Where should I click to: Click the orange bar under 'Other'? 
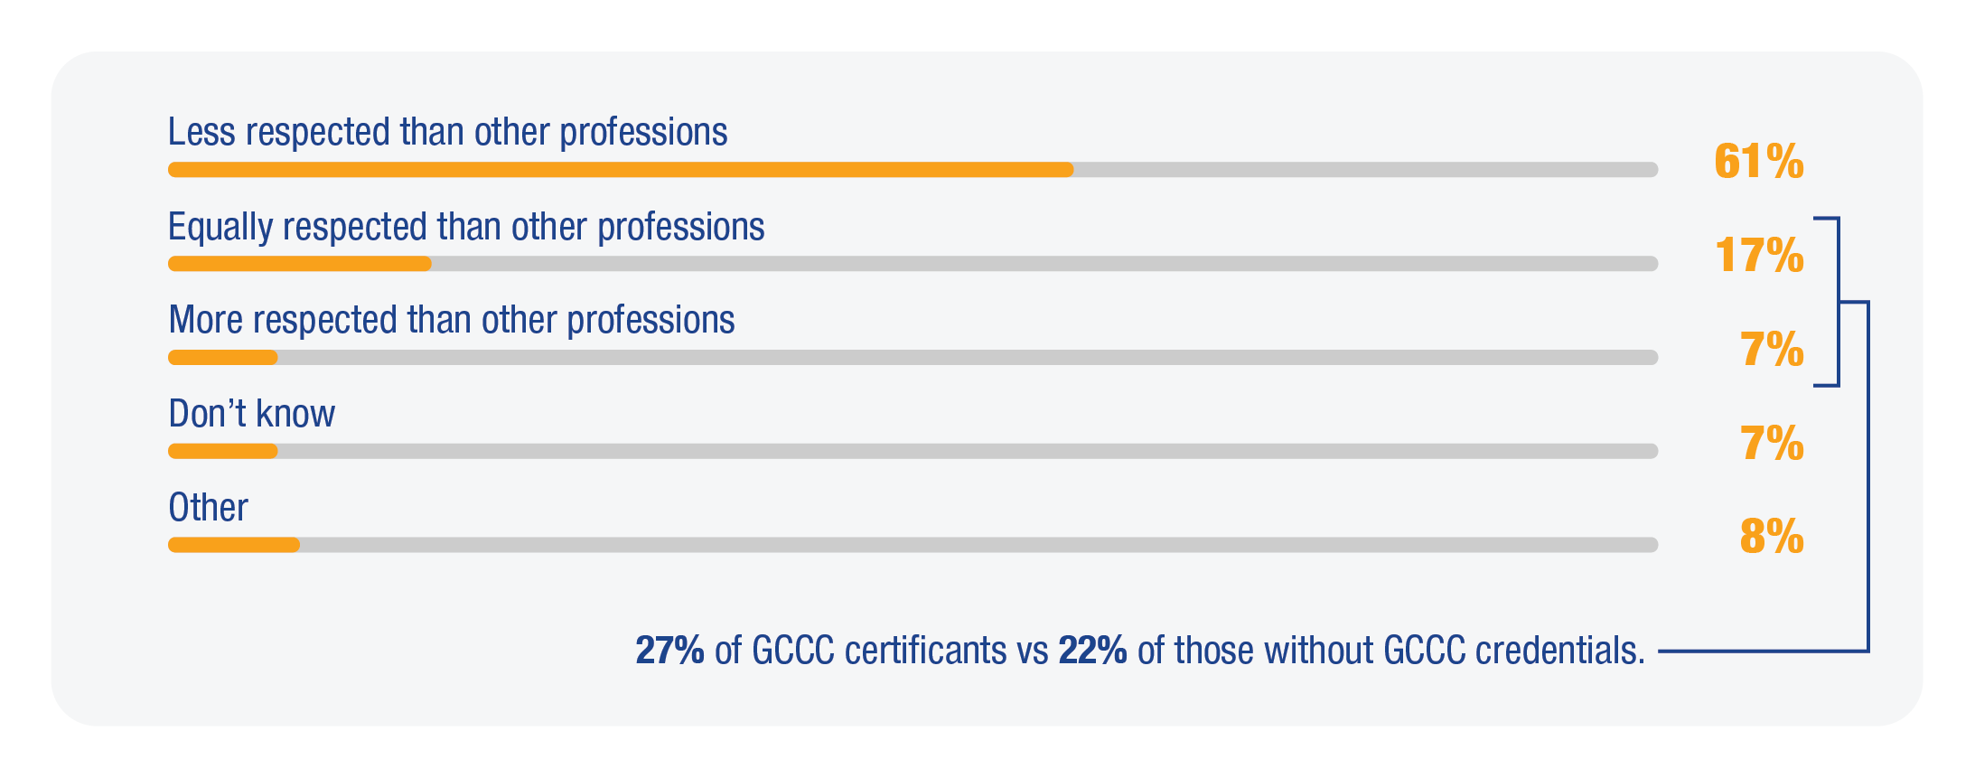(x=234, y=545)
